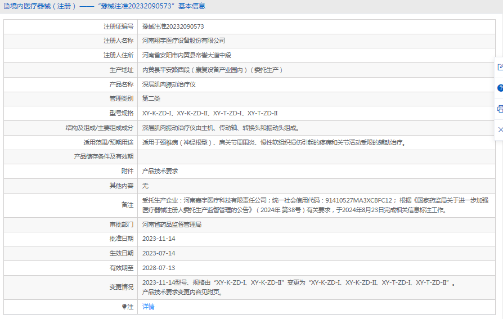The height and width of the screenshot is (319, 503).
Task: Click the edit icon on the right sidebar
Action: click(x=500, y=67)
